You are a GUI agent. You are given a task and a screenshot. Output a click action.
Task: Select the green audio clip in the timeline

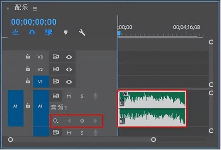(152, 108)
